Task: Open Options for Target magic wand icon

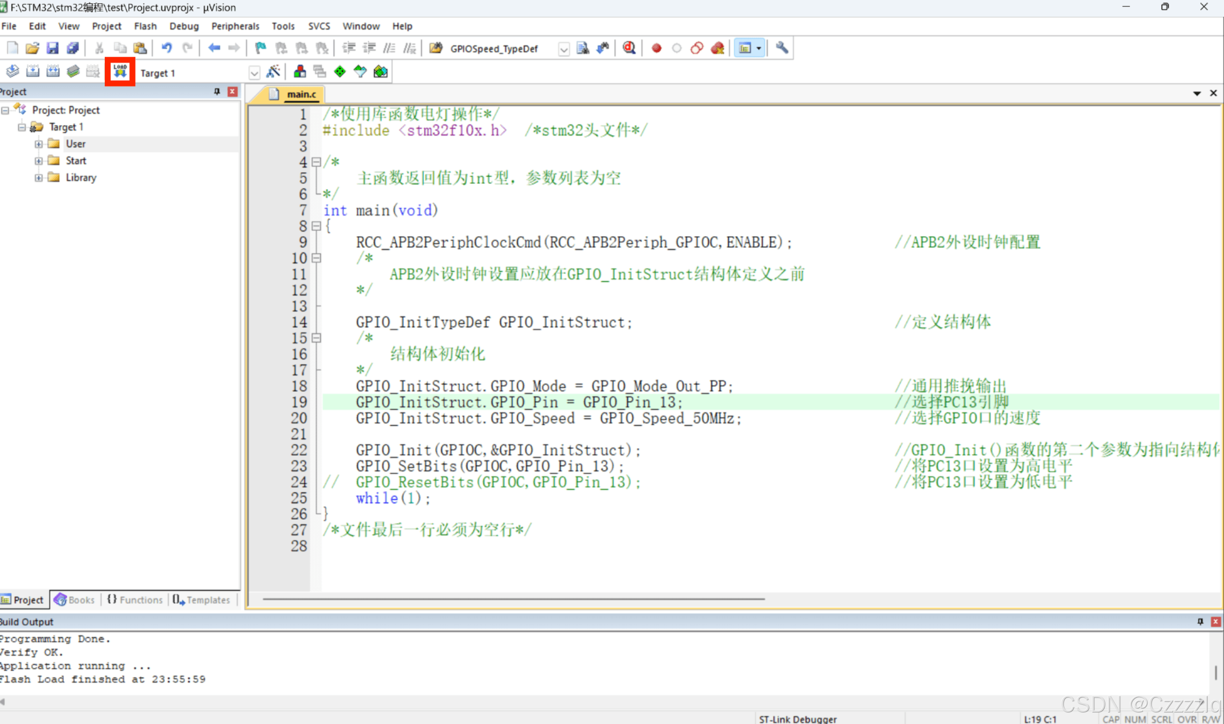Action: click(x=273, y=72)
